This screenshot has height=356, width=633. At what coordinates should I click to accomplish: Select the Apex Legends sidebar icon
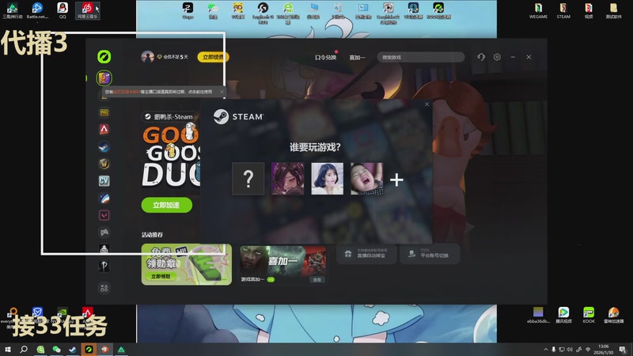tap(104, 129)
